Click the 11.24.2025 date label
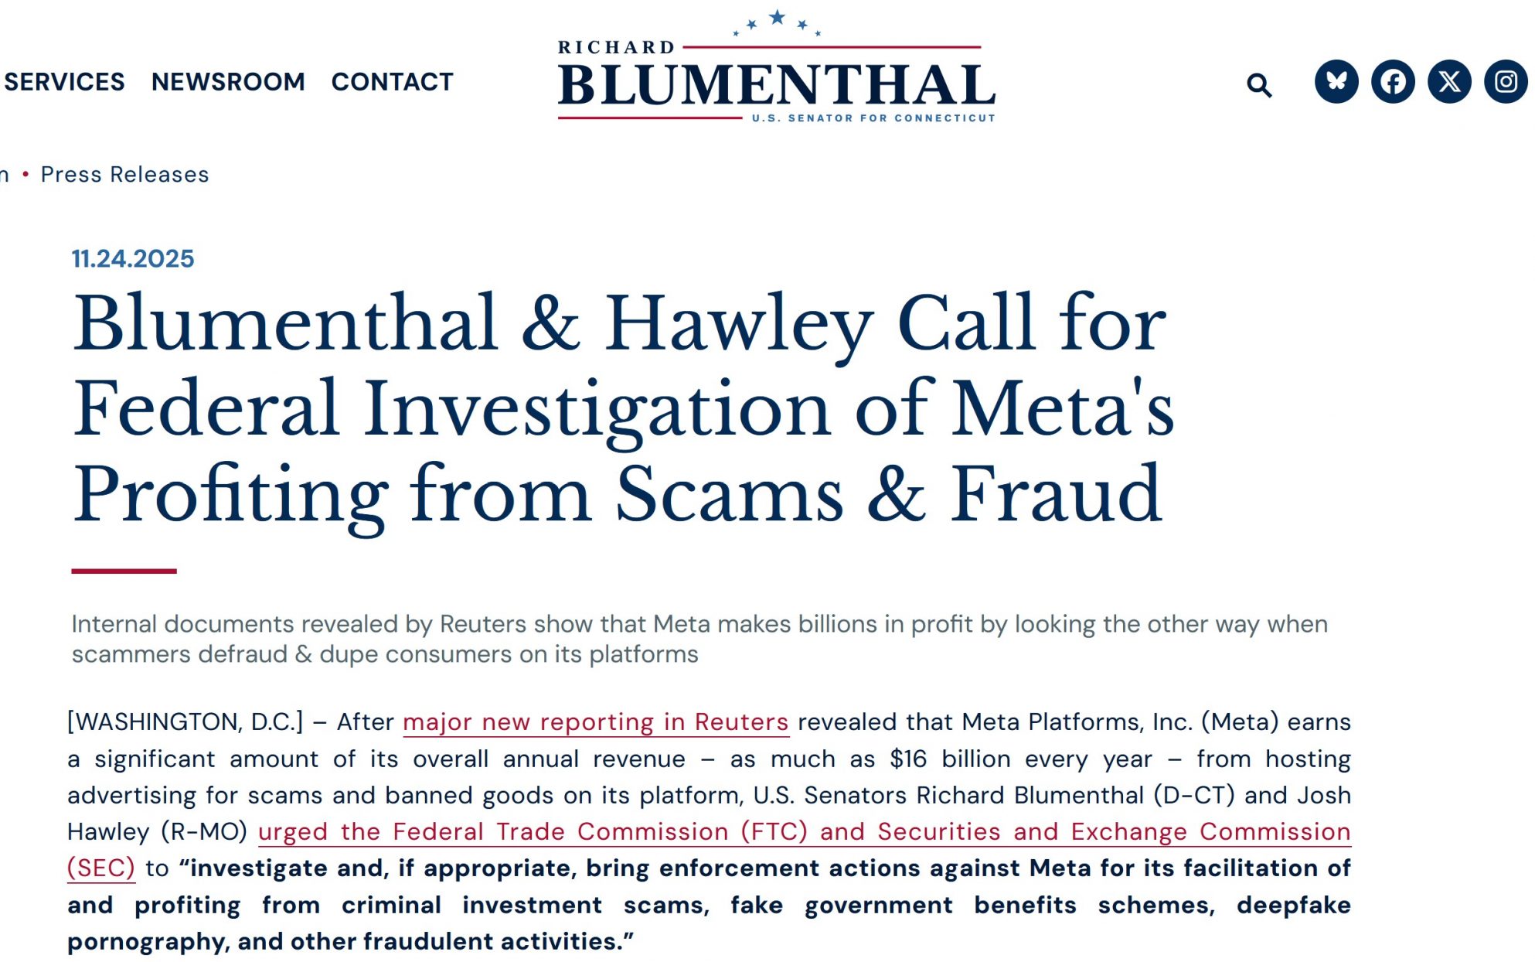 tap(133, 259)
